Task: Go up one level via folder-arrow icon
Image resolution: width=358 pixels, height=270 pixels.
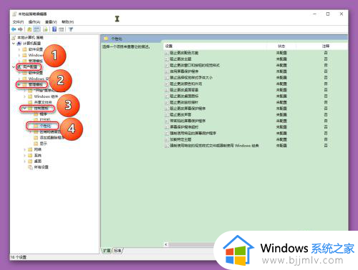Action: 29,29
